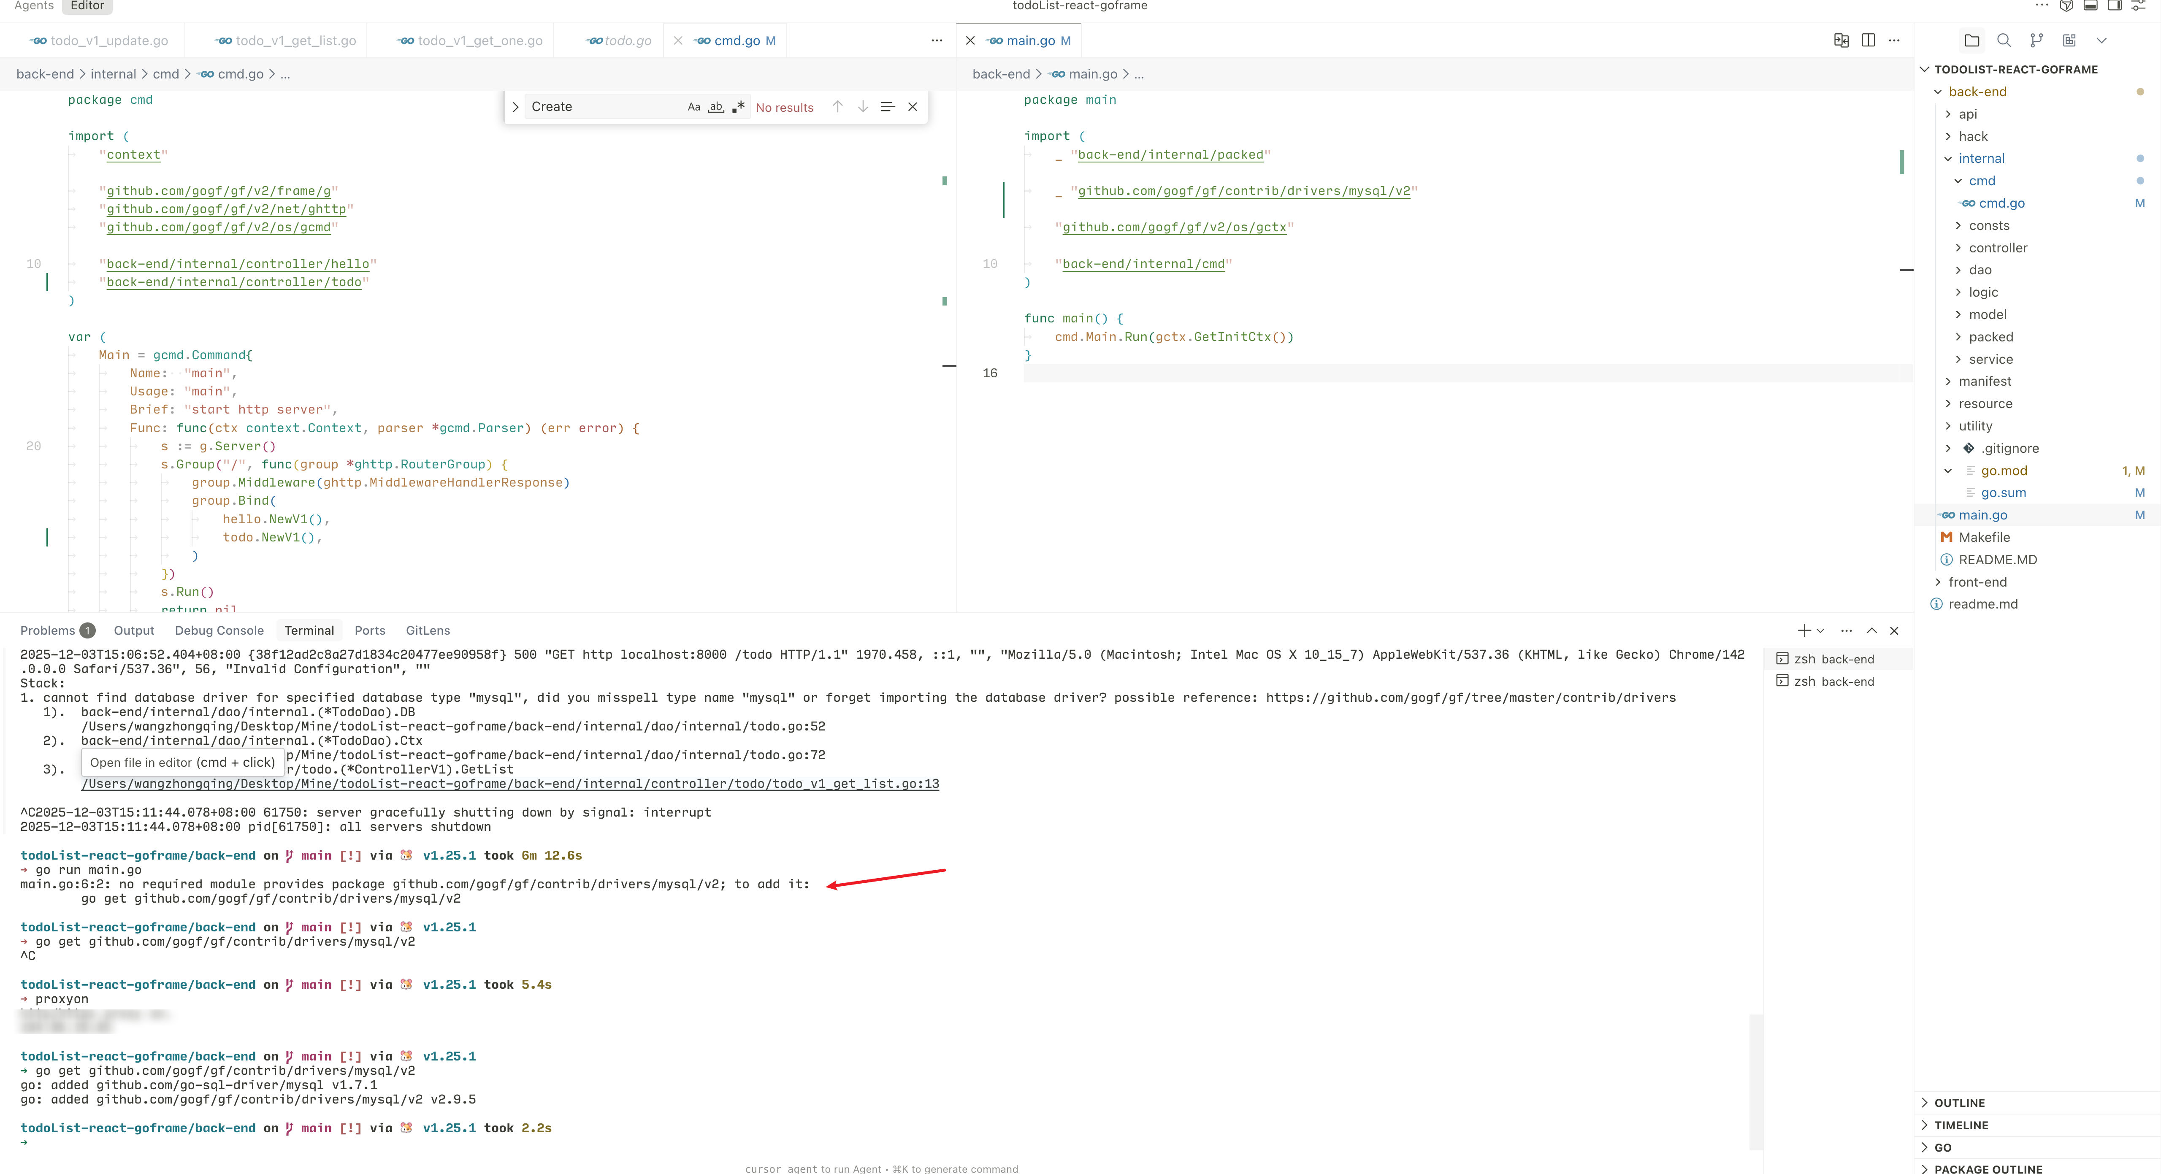Toggle Use Regular Expression in find
The image size is (2161, 1174).
click(738, 106)
